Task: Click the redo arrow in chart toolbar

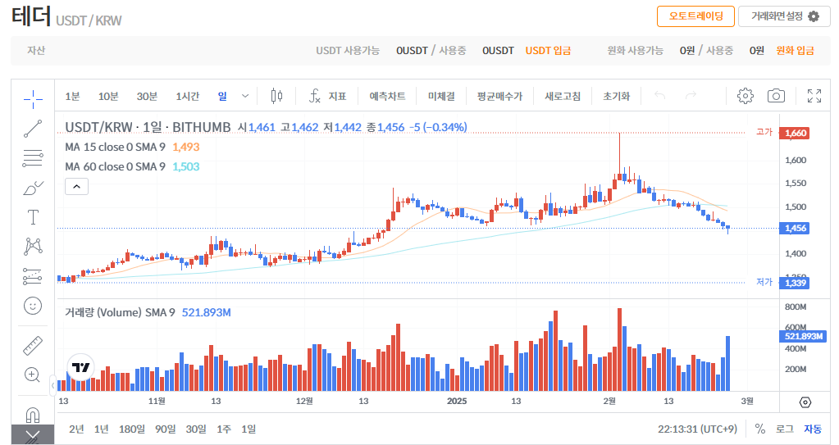Action: click(691, 96)
